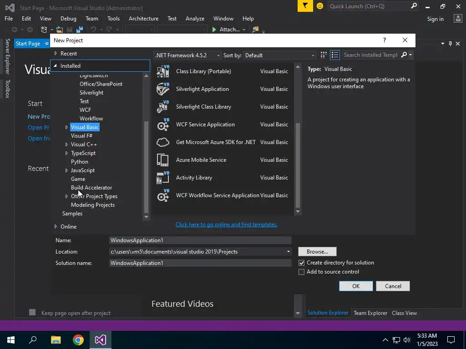Screen dimensions: 466x349
Task: Open File Explorer from the taskbar
Action: click(56, 340)
